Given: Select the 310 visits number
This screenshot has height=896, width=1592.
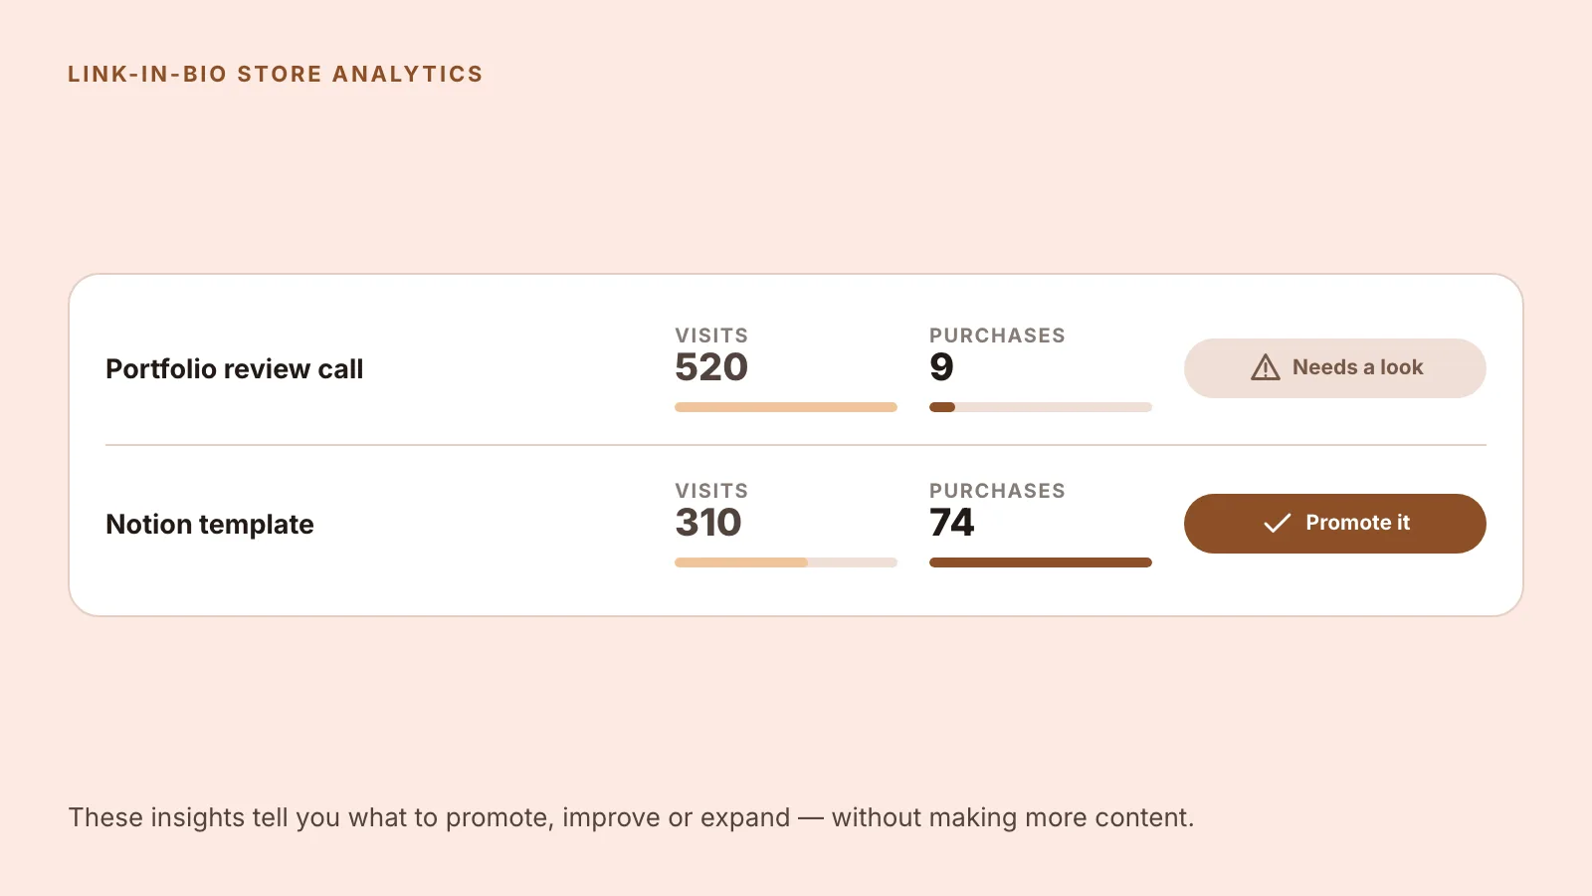Looking at the screenshot, I should point(708,523).
